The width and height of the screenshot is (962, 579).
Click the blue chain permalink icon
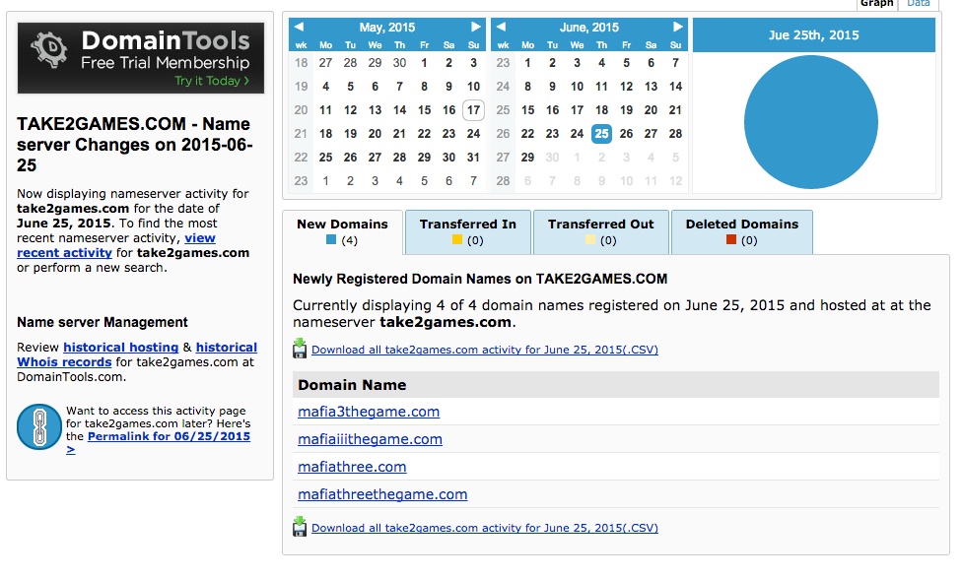click(39, 426)
